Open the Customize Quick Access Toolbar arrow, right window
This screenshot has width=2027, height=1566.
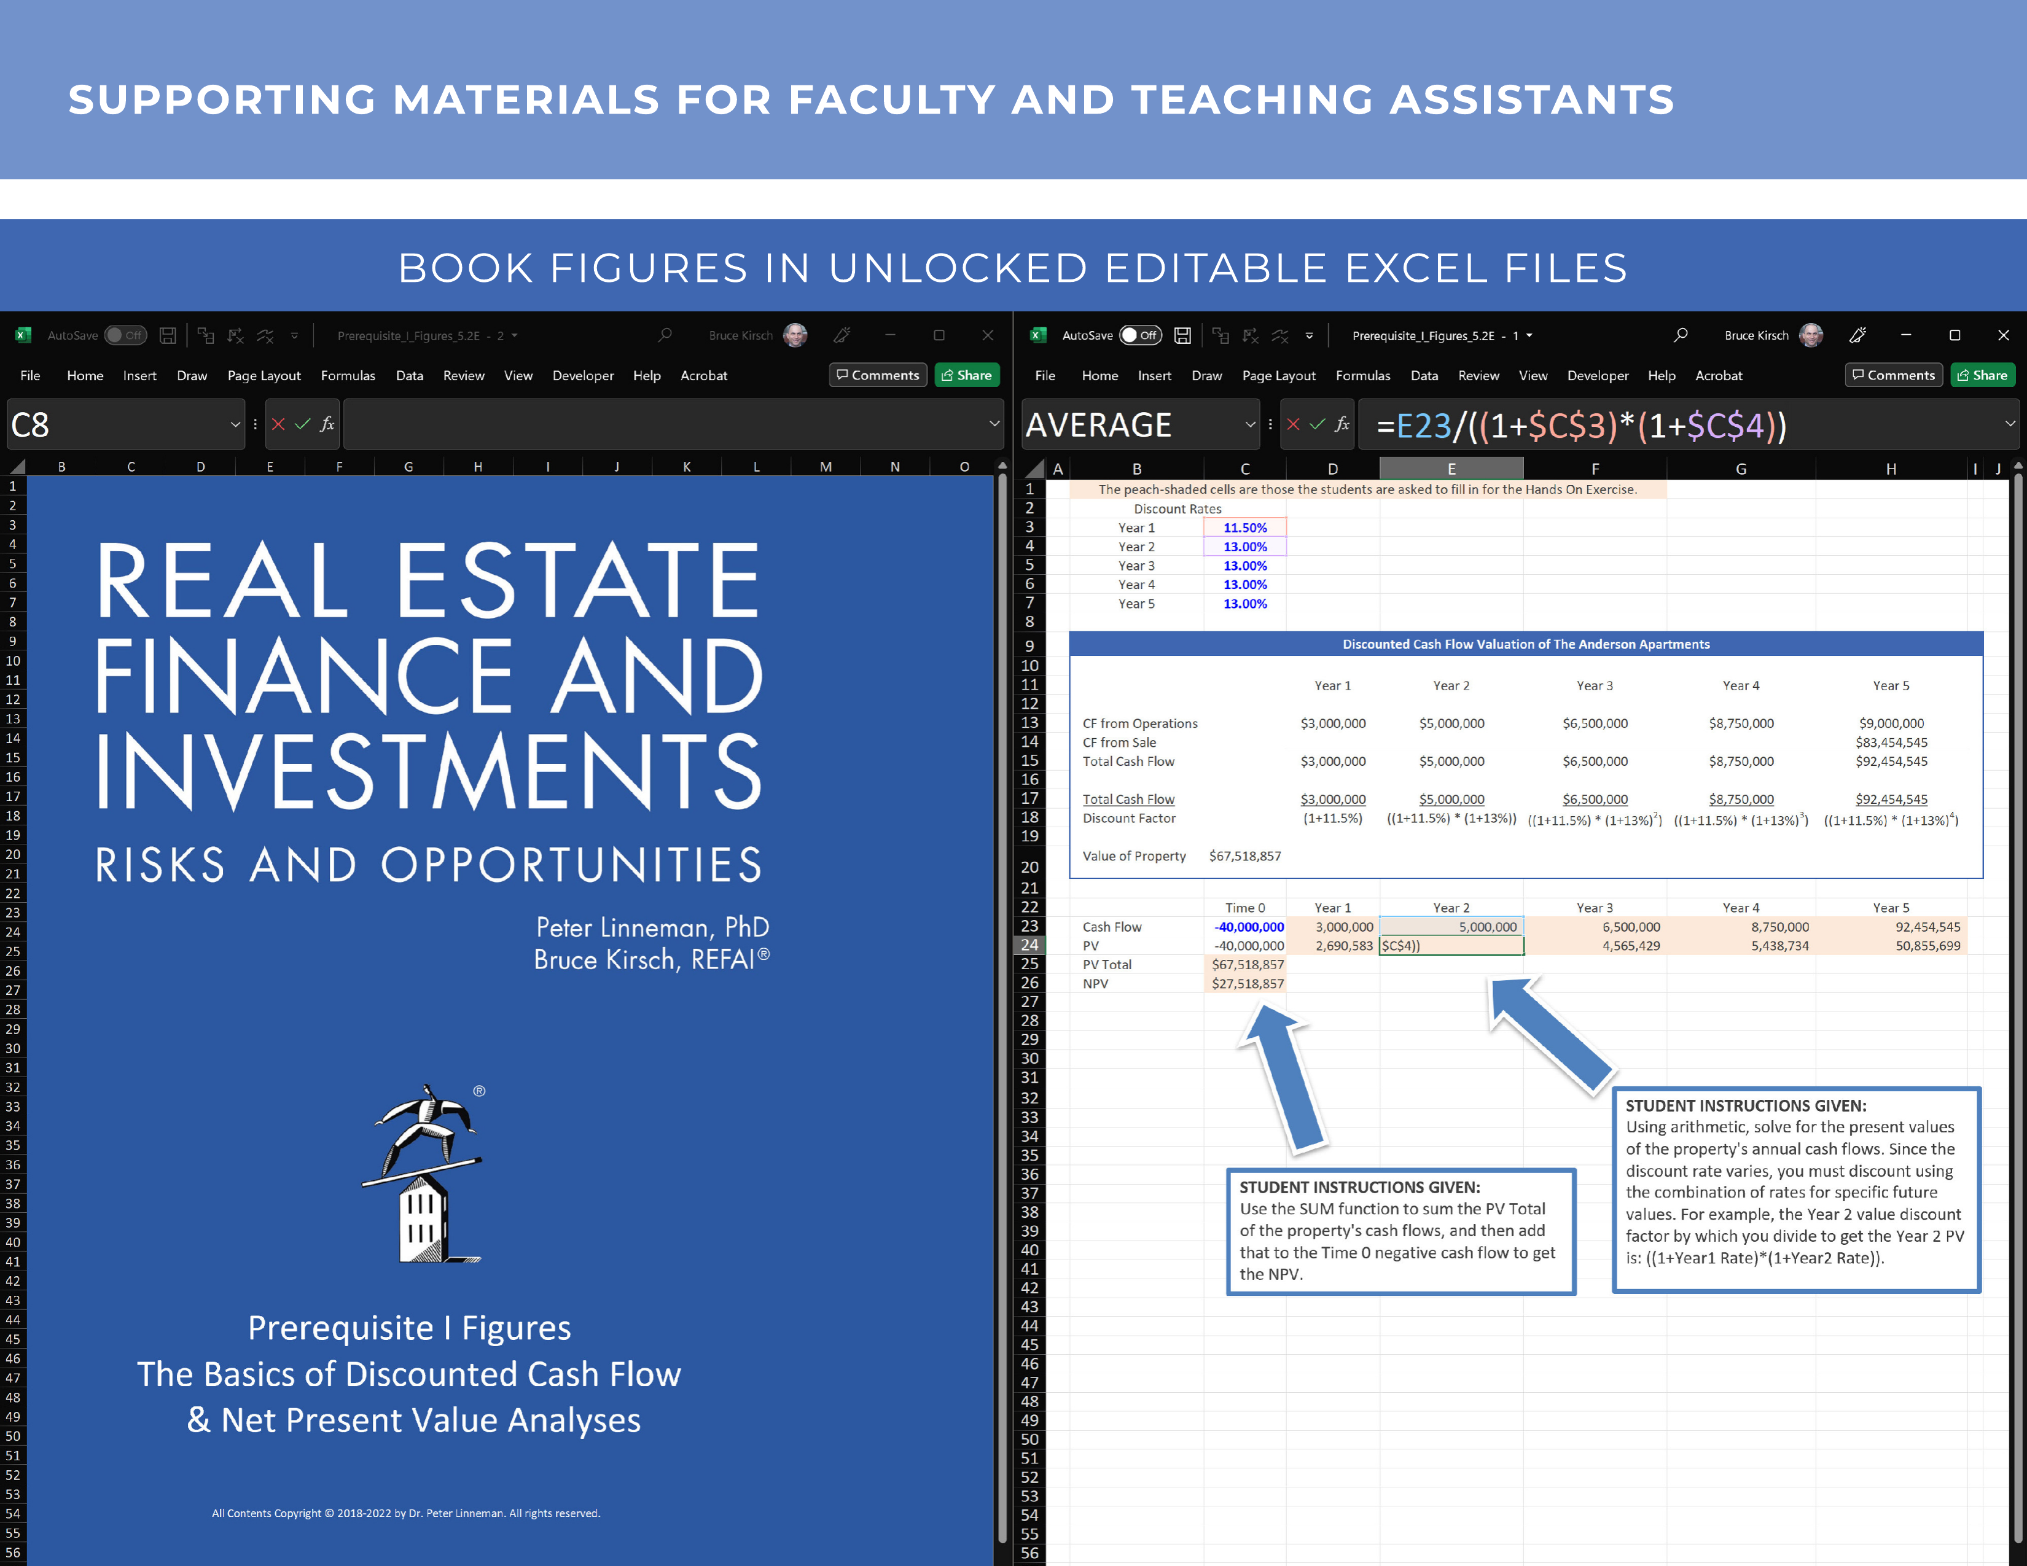click(x=1310, y=336)
